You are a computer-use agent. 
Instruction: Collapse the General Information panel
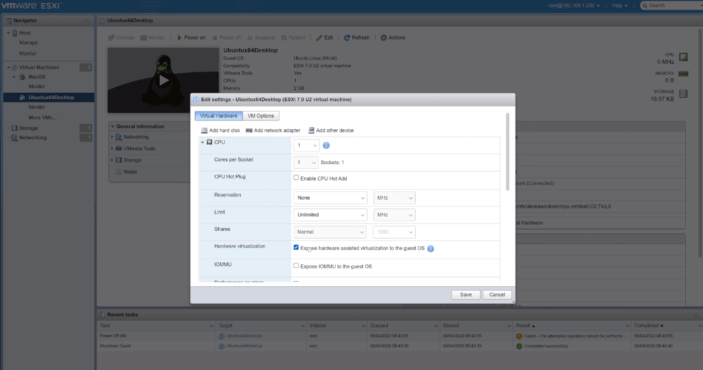[x=113, y=126]
